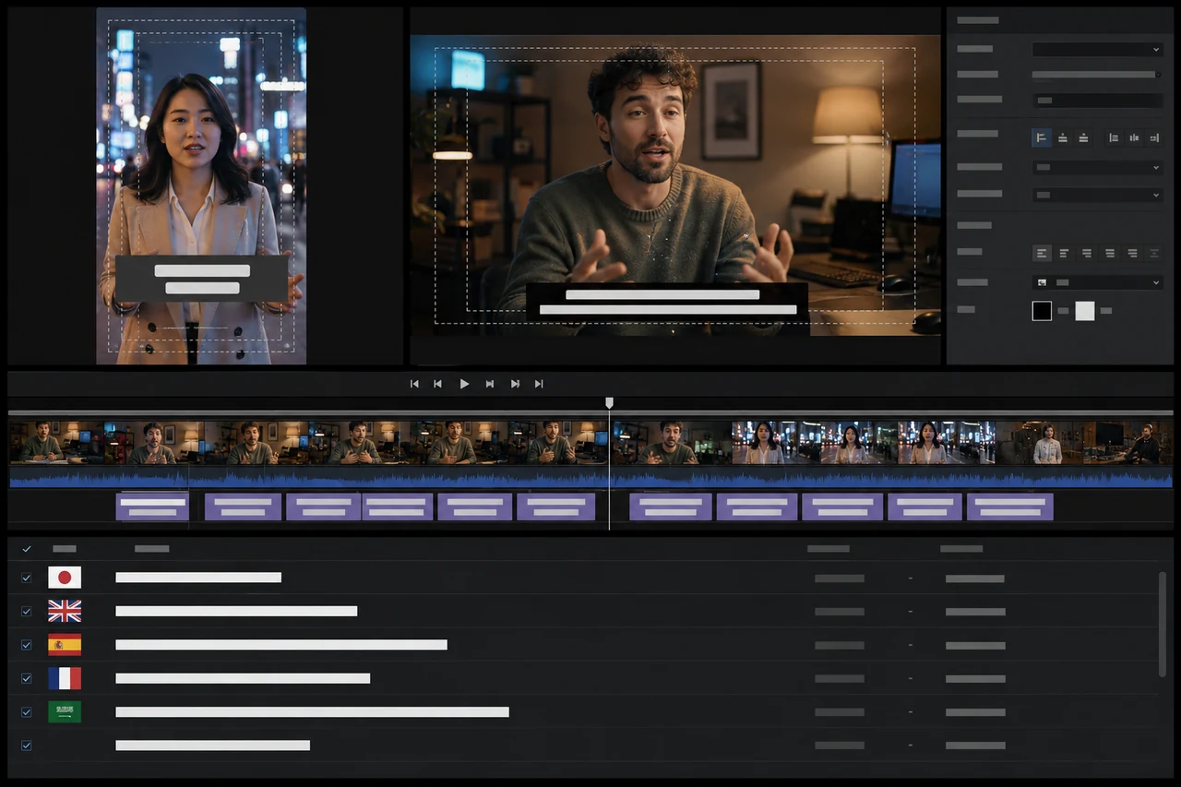Screen dimensions: 1181x787
Task: Click the playhead marker on the timeline
Action: click(x=609, y=403)
